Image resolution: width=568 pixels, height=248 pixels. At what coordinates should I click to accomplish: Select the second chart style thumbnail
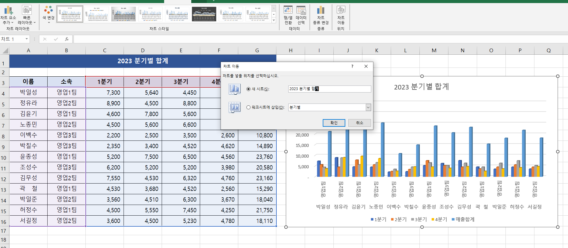[97, 14]
